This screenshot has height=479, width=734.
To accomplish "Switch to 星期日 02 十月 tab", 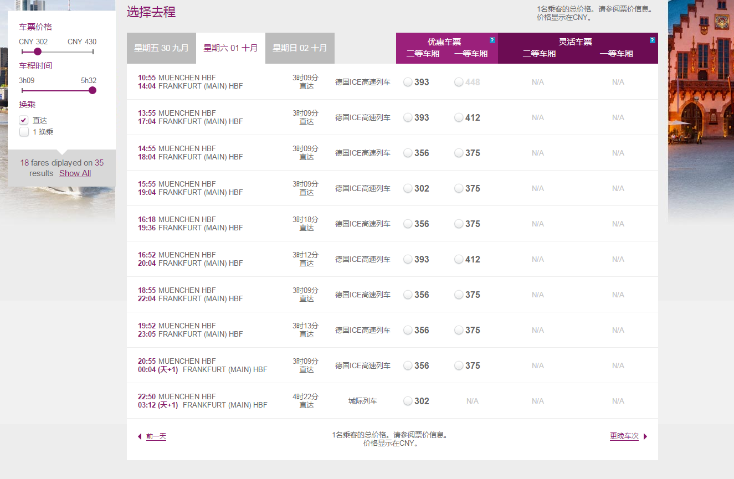I will point(300,48).
